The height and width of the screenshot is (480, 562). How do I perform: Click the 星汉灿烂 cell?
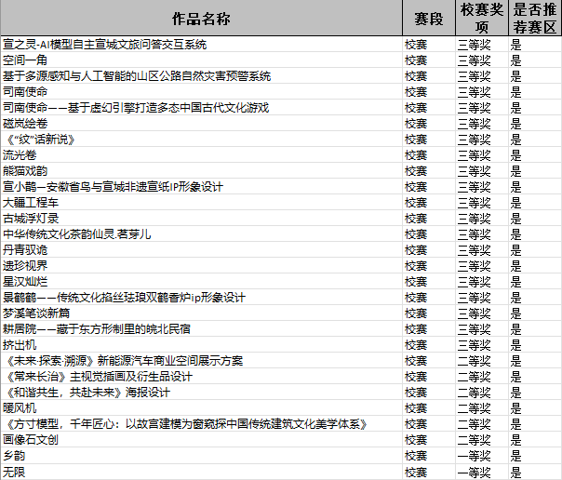(x=25, y=282)
